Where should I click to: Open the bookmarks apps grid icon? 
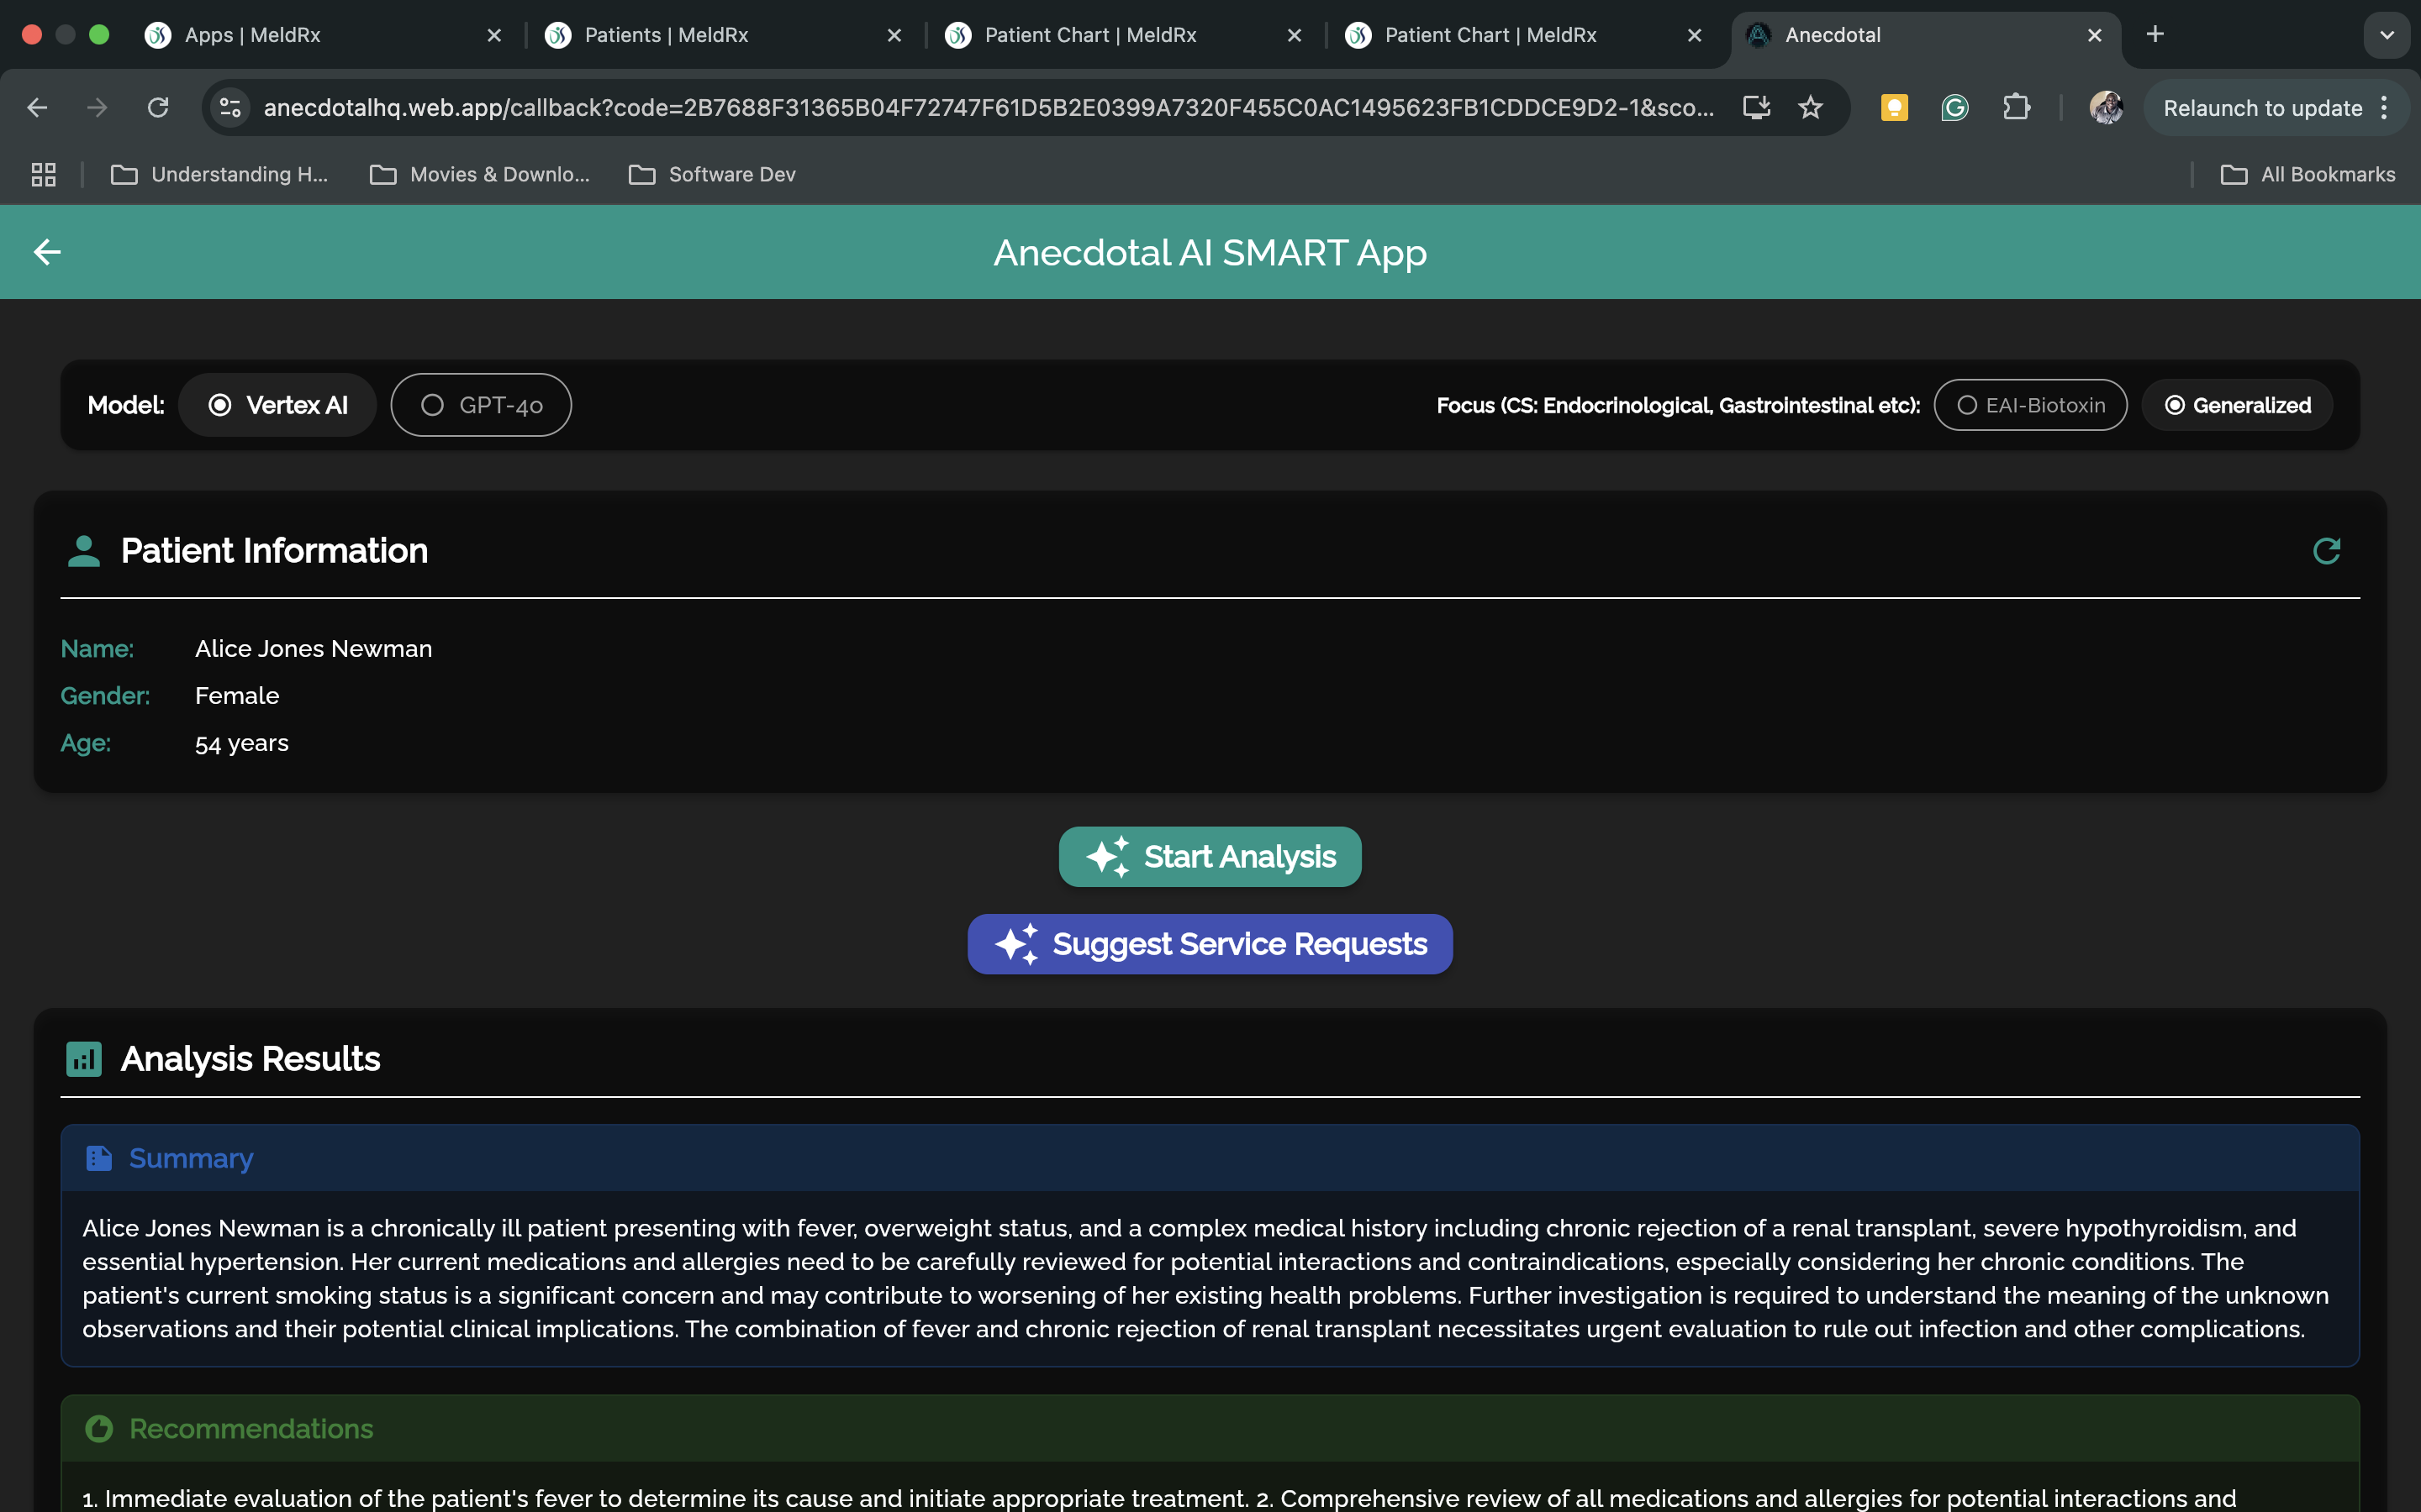(43, 175)
